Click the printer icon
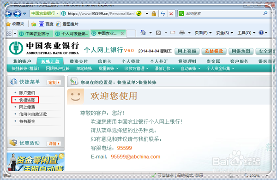Screen dimensions: 277x180 pos(182,33)
